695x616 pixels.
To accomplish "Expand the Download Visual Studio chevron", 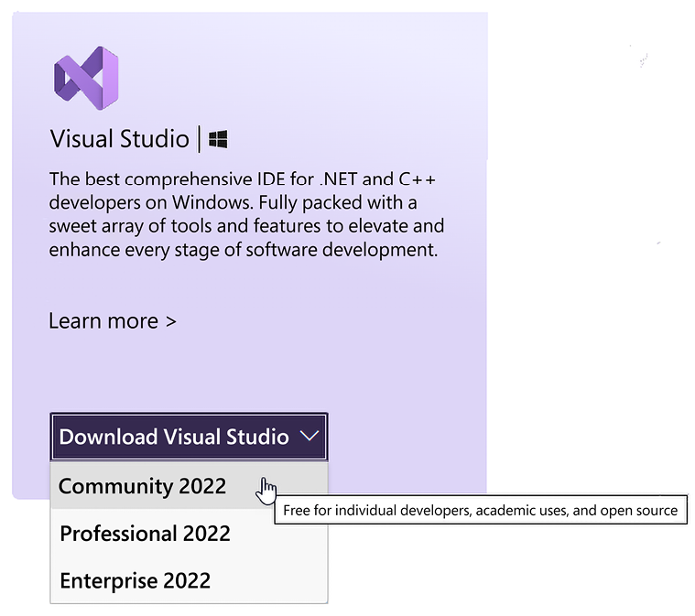I will [309, 436].
